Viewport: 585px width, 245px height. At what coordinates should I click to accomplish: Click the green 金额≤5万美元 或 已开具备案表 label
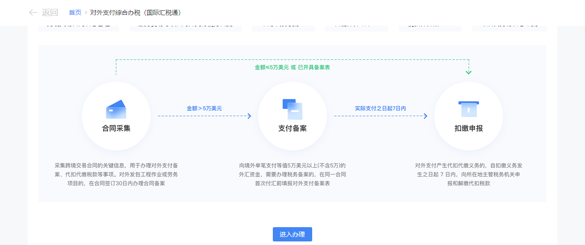pos(292,67)
